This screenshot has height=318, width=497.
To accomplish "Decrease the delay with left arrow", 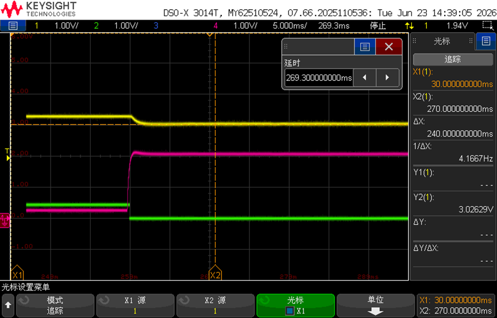I will point(364,77).
